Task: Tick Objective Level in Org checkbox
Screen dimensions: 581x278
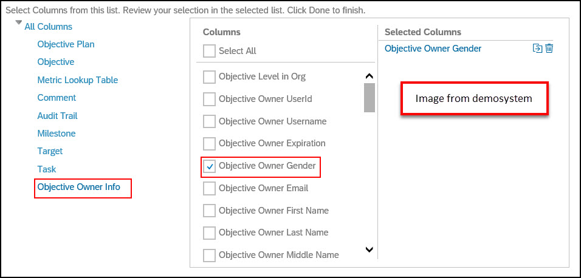Action: click(x=209, y=77)
